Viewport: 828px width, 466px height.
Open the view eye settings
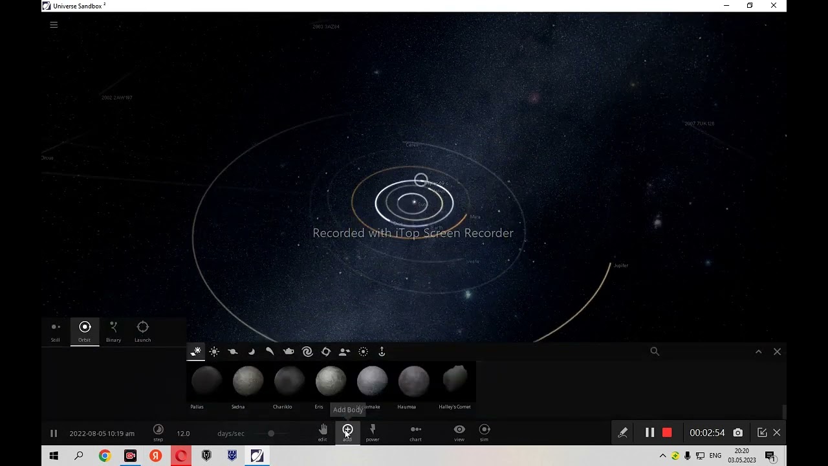tap(459, 432)
